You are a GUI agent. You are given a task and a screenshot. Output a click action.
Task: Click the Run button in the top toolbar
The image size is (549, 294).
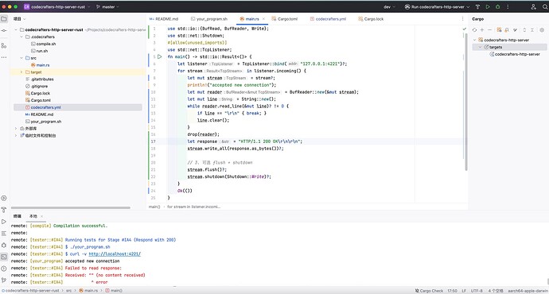(488, 6)
